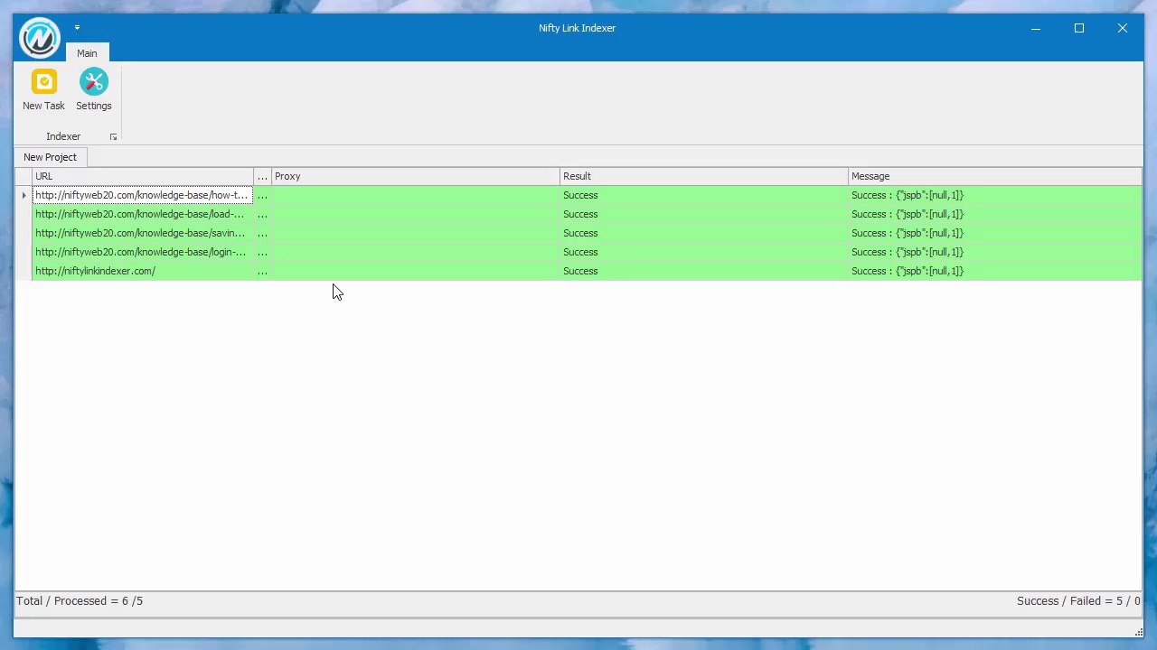1157x650 pixels.
Task: Select the knowledge-base/login-... URL cell
Action: 143,252
